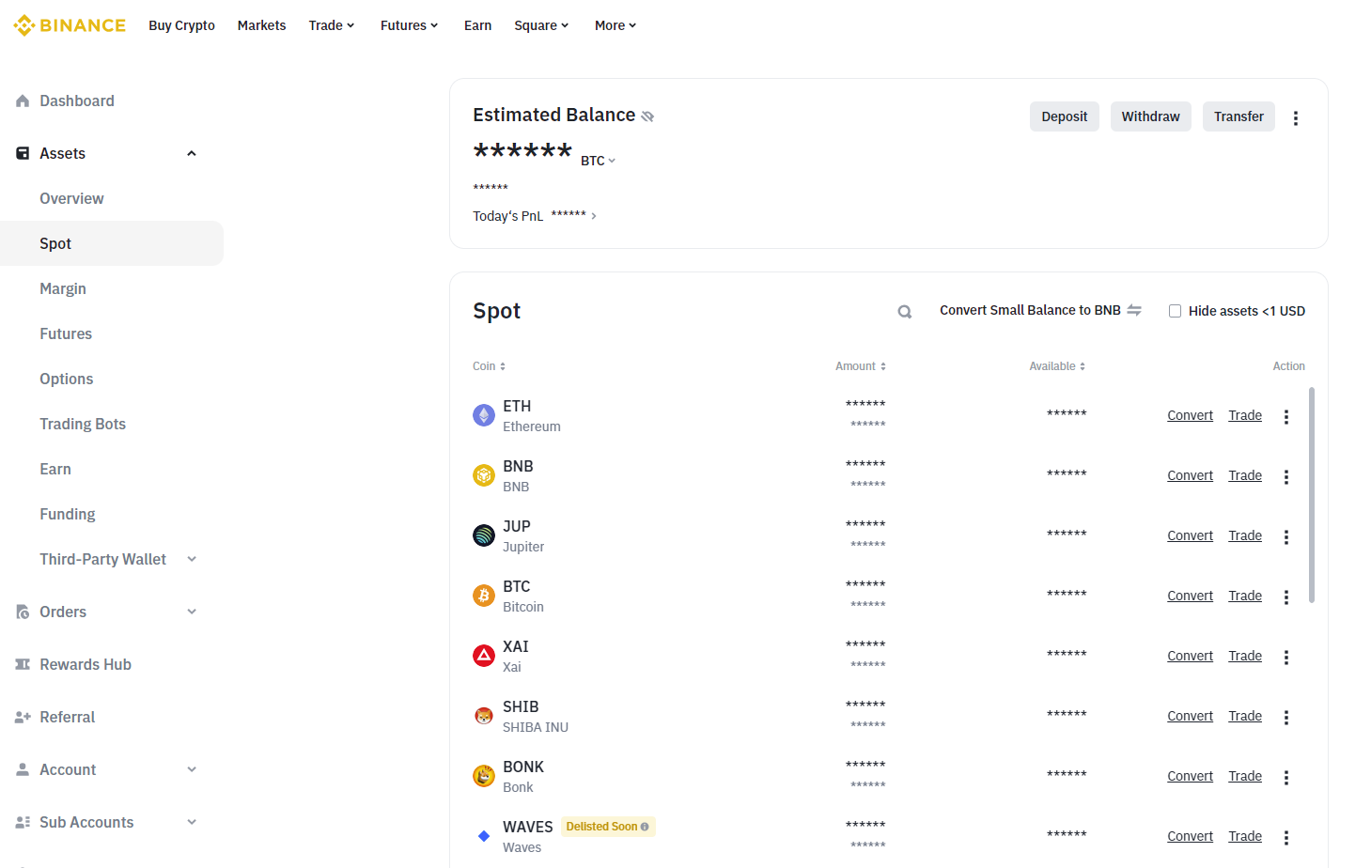The image size is (1371, 868).
Task: Sort by Coin column
Action: click(x=489, y=366)
